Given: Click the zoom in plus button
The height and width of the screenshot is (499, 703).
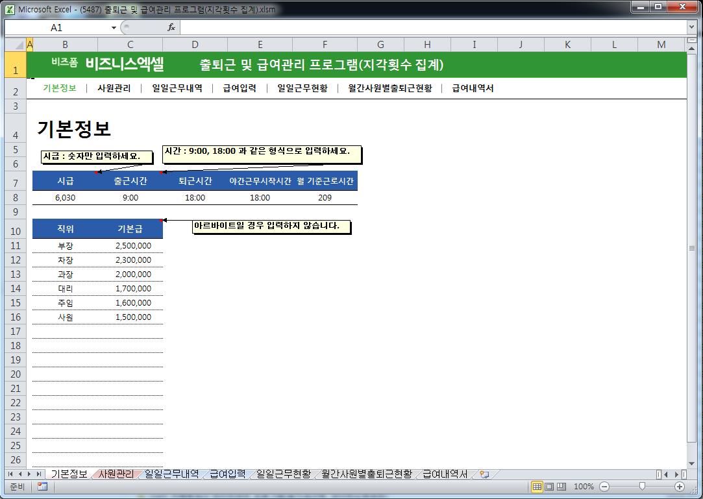Looking at the screenshot, I should click(680, 487).
